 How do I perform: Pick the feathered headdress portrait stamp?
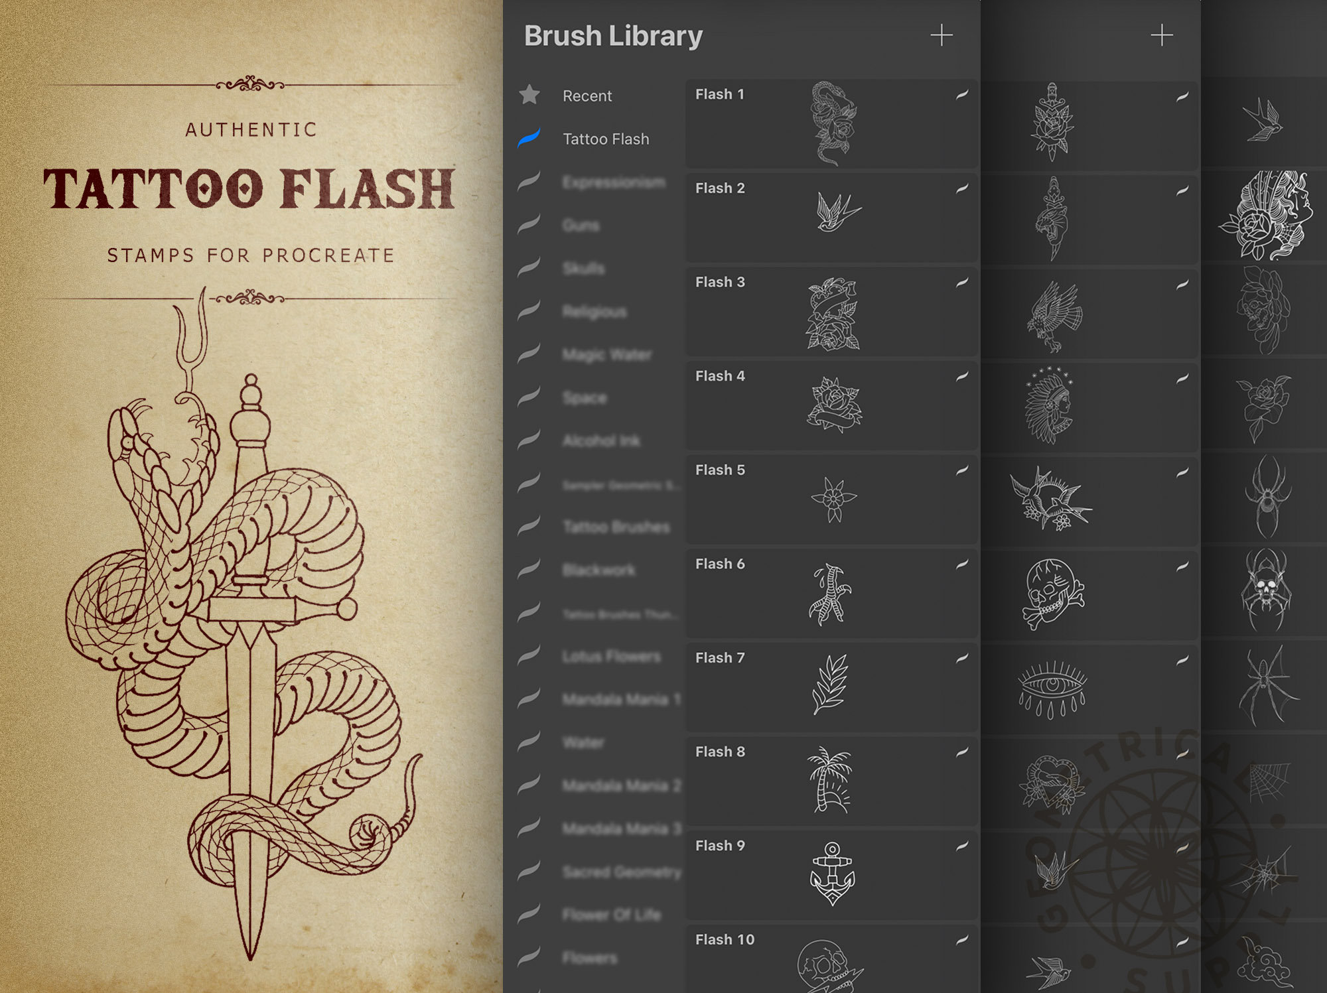pyautogui.click(x=1050, y=405)
